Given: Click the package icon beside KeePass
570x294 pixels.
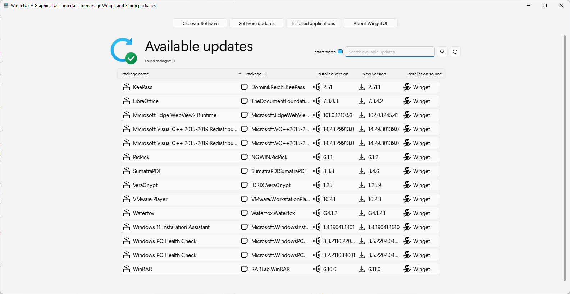Looking at the screenshot, I should 127,87.
